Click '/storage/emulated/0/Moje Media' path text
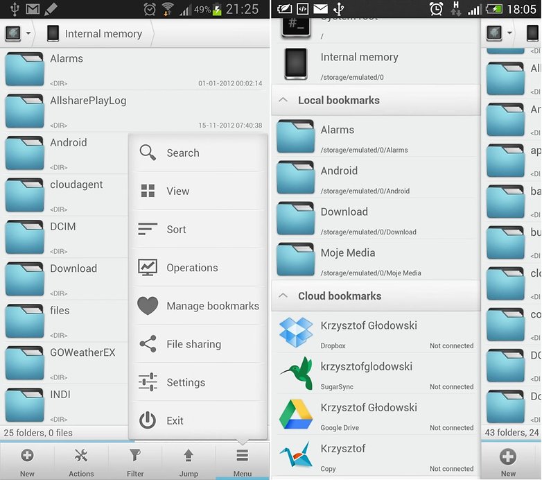This screenshot has width=542, height=480. point(371,273)
